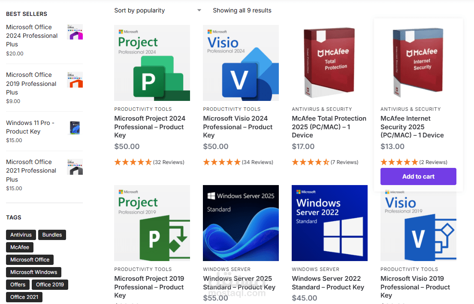This screenshot has width=474, height=304.
Task: Click the Office 2021 best seller icon
Action: 75,167
